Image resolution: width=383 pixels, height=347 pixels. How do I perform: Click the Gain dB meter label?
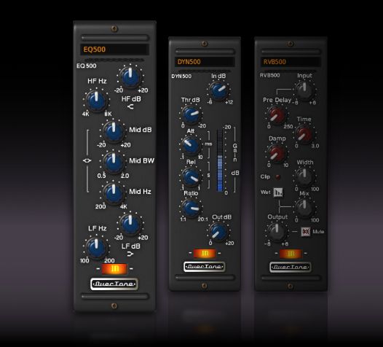[x=235, y=159]
